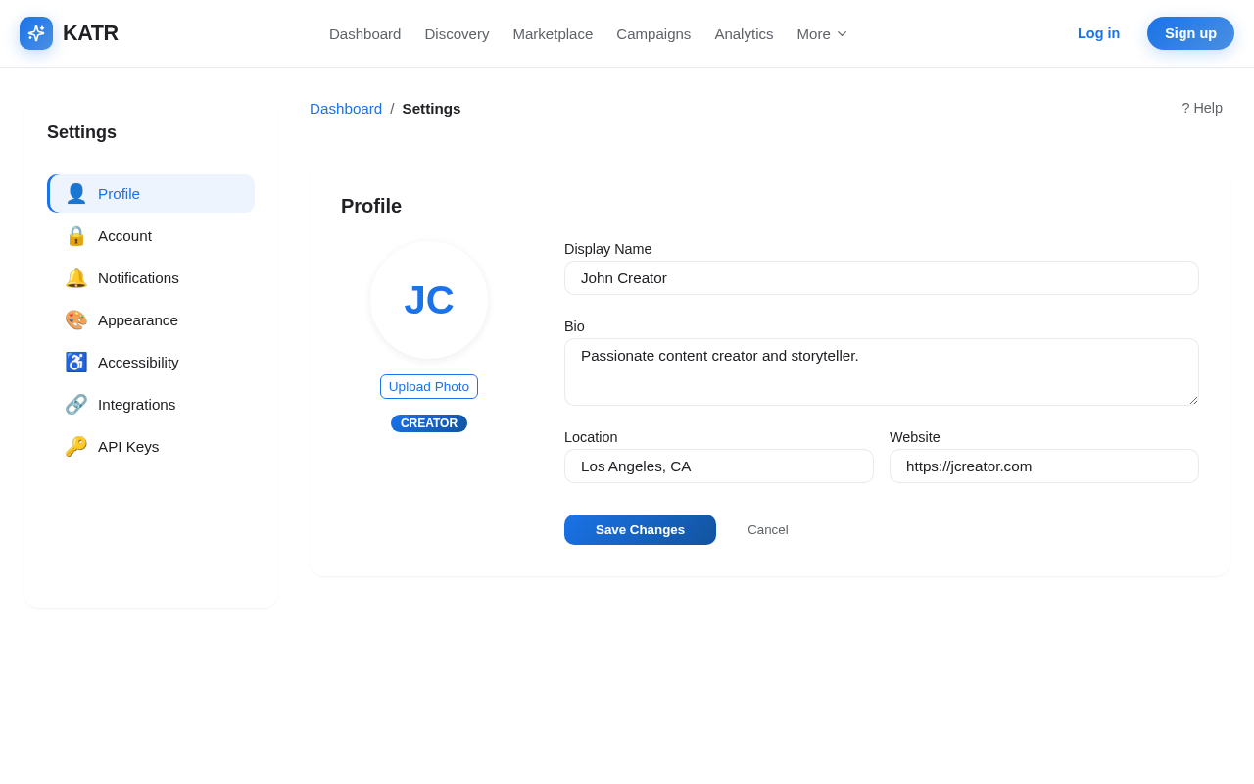Click the Account lock icon

pos(76,236)
